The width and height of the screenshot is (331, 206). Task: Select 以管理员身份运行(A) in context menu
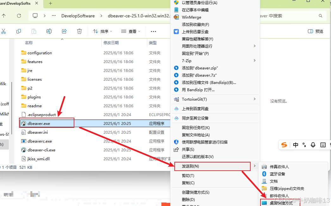click(215, 3)
